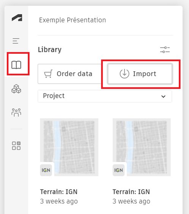Click the Import button

(x=140, y=74)
